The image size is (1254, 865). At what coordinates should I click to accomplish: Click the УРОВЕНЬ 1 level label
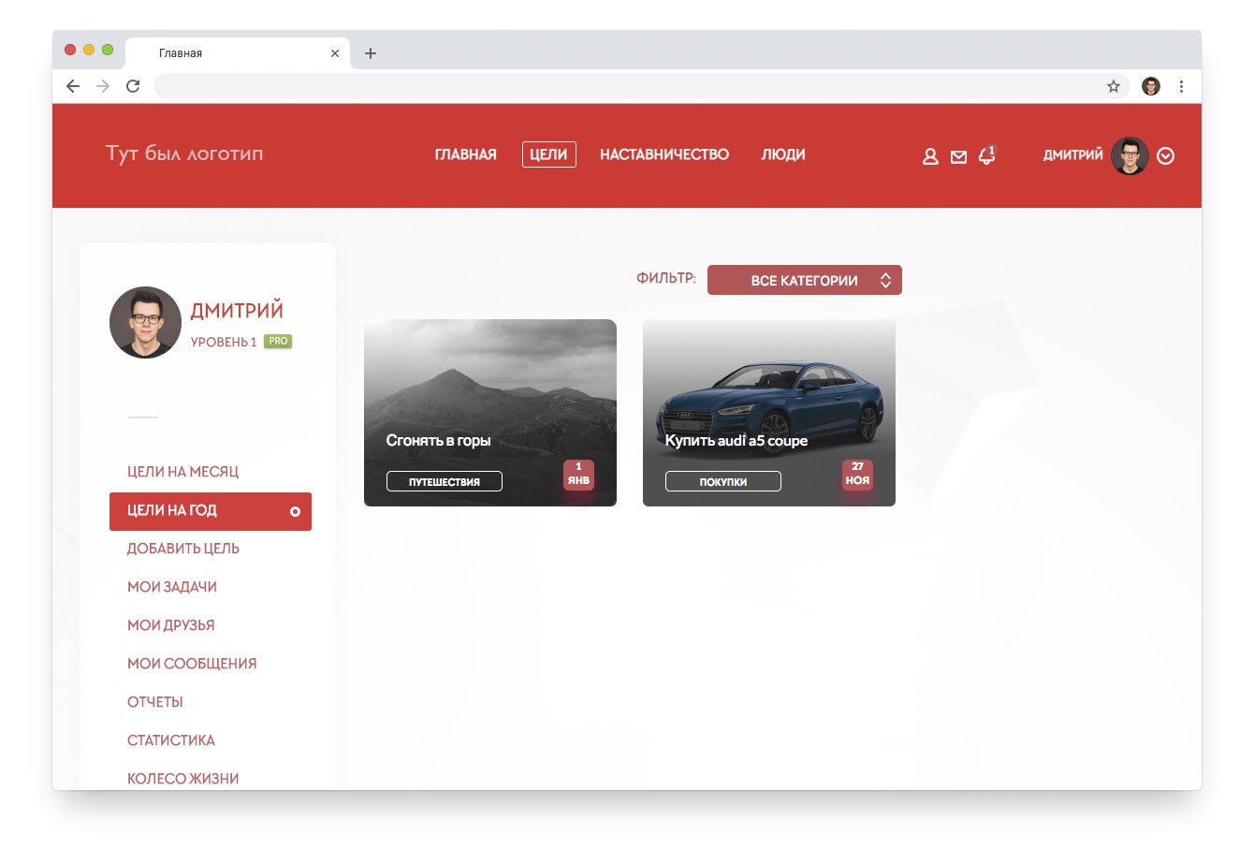(x=224, y=343)
